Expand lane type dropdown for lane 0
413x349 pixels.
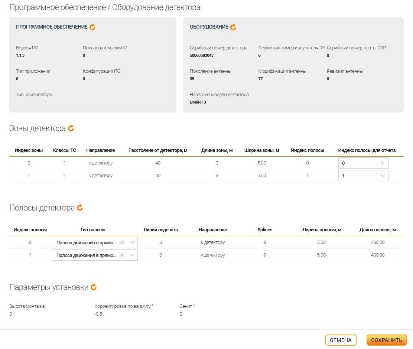point(132,242)
